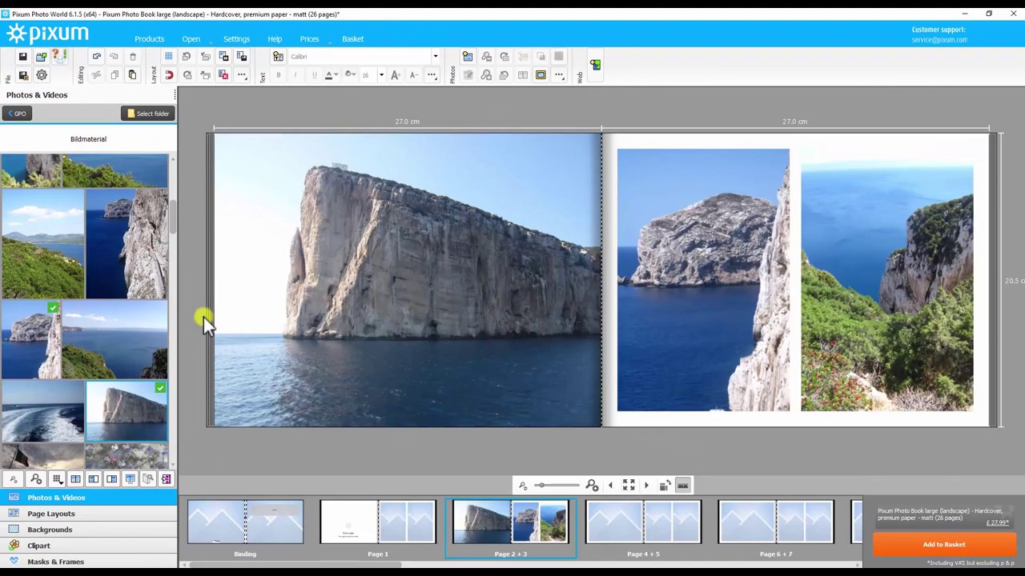
Task: Click the insert text box icon
Action: pyautogui.click(x=278, y=57)
